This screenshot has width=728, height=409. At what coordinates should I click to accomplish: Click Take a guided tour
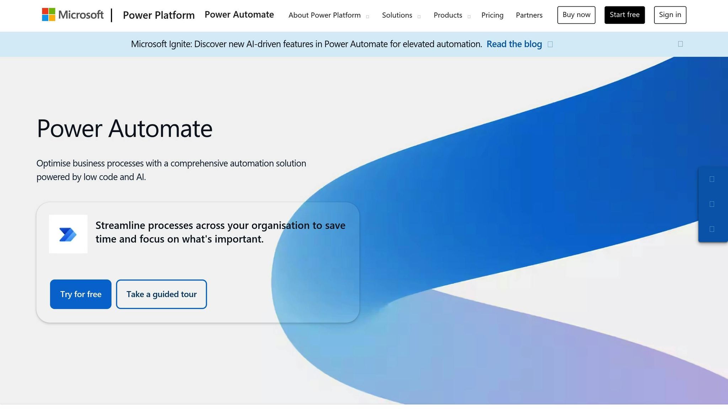(161, 294)
